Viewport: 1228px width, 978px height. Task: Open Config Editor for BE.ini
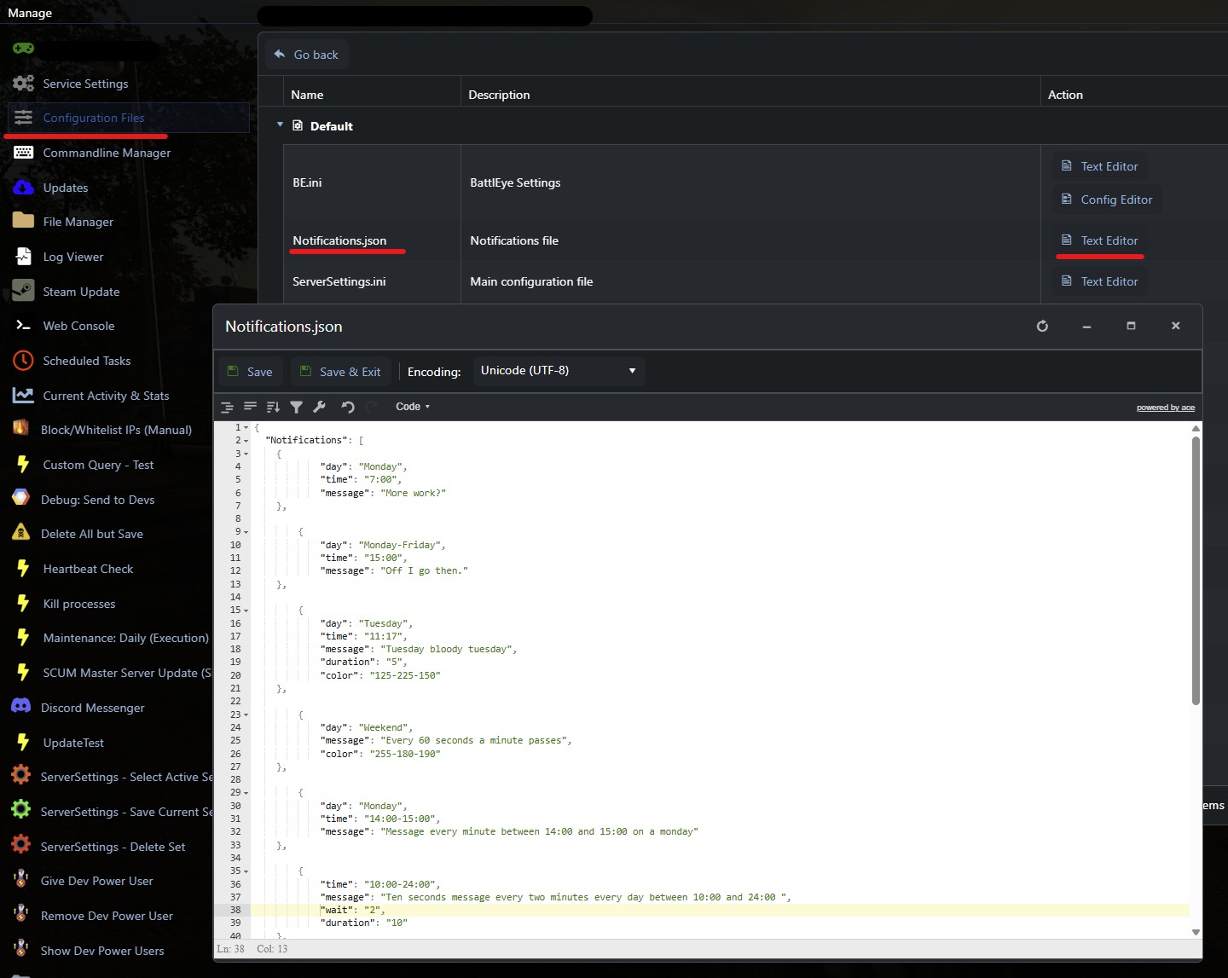(1107, 200)
